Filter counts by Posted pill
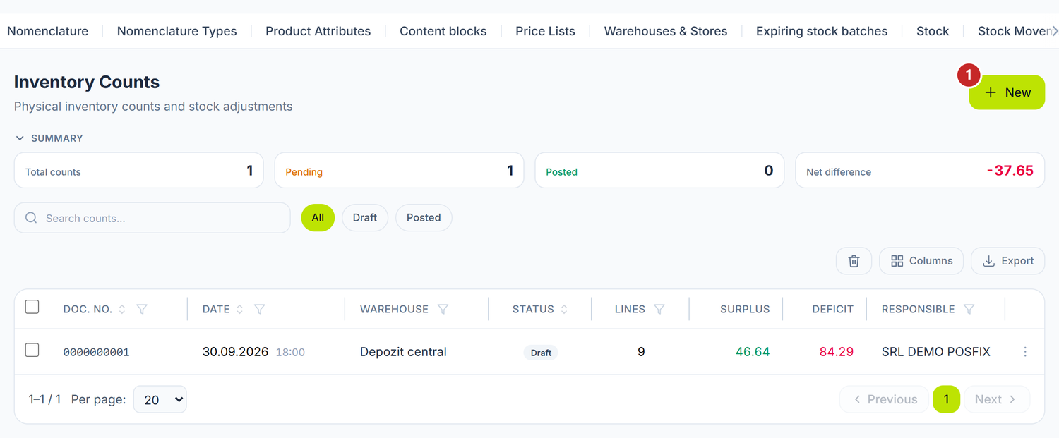Screen dimensions: 1059x438 [x=424, y=218]
